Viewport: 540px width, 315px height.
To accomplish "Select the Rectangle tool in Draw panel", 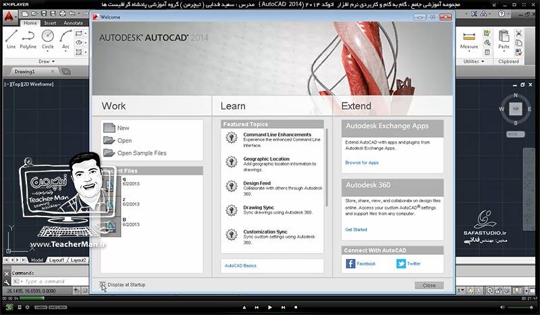I will (x=79, y=34).
